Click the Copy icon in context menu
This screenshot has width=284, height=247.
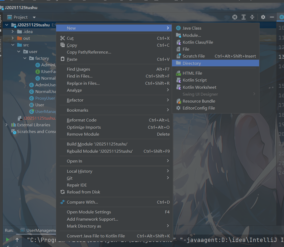pyautogui.click(x=63, y=45)
